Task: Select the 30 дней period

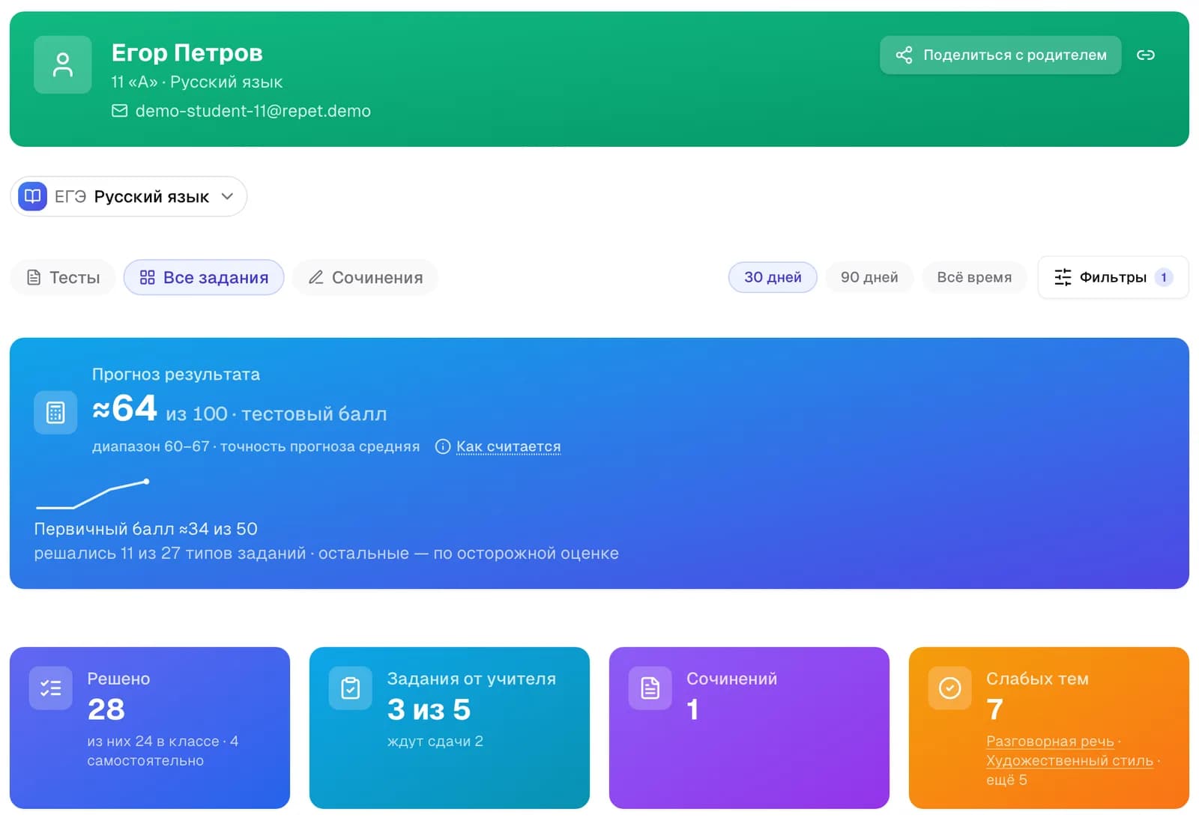Action: (773, 277)
